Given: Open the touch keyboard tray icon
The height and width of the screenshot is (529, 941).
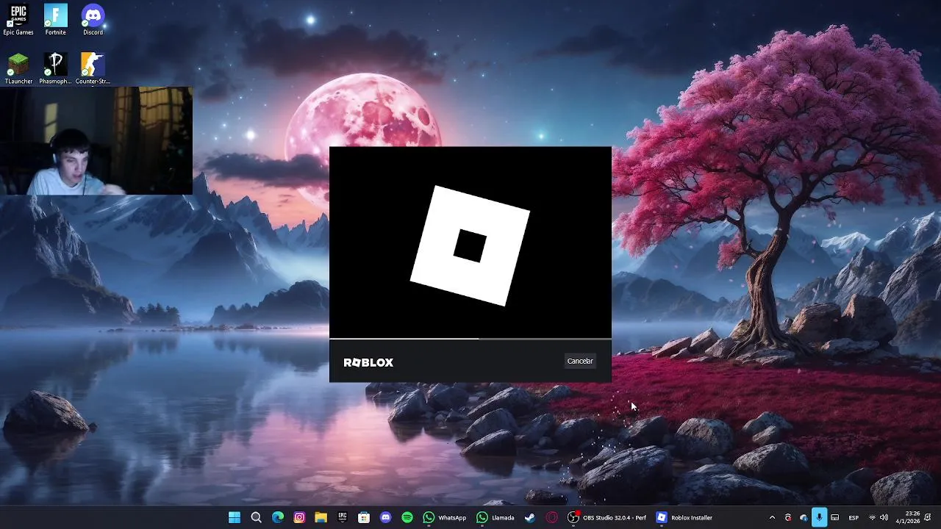Looking at the screenshot, I should pos(835,517).
